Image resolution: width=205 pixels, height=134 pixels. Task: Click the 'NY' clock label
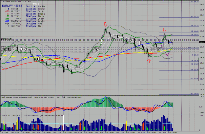(40, 26)
